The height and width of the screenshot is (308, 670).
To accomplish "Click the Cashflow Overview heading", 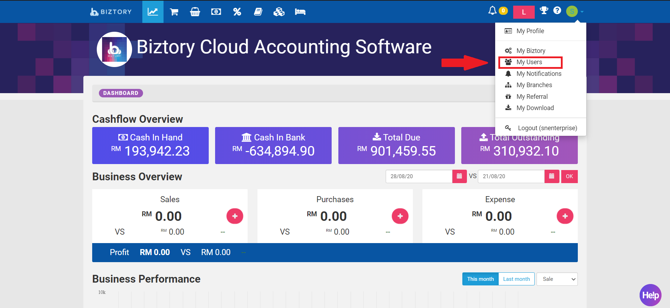I will [x=137, y=119].
